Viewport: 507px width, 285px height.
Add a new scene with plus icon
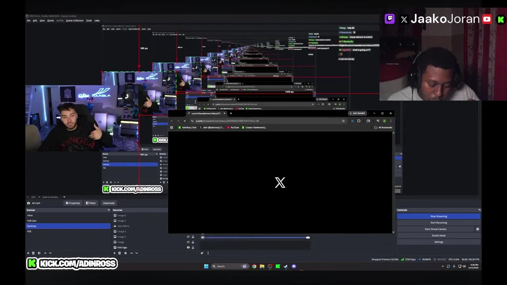coord(28,253)
